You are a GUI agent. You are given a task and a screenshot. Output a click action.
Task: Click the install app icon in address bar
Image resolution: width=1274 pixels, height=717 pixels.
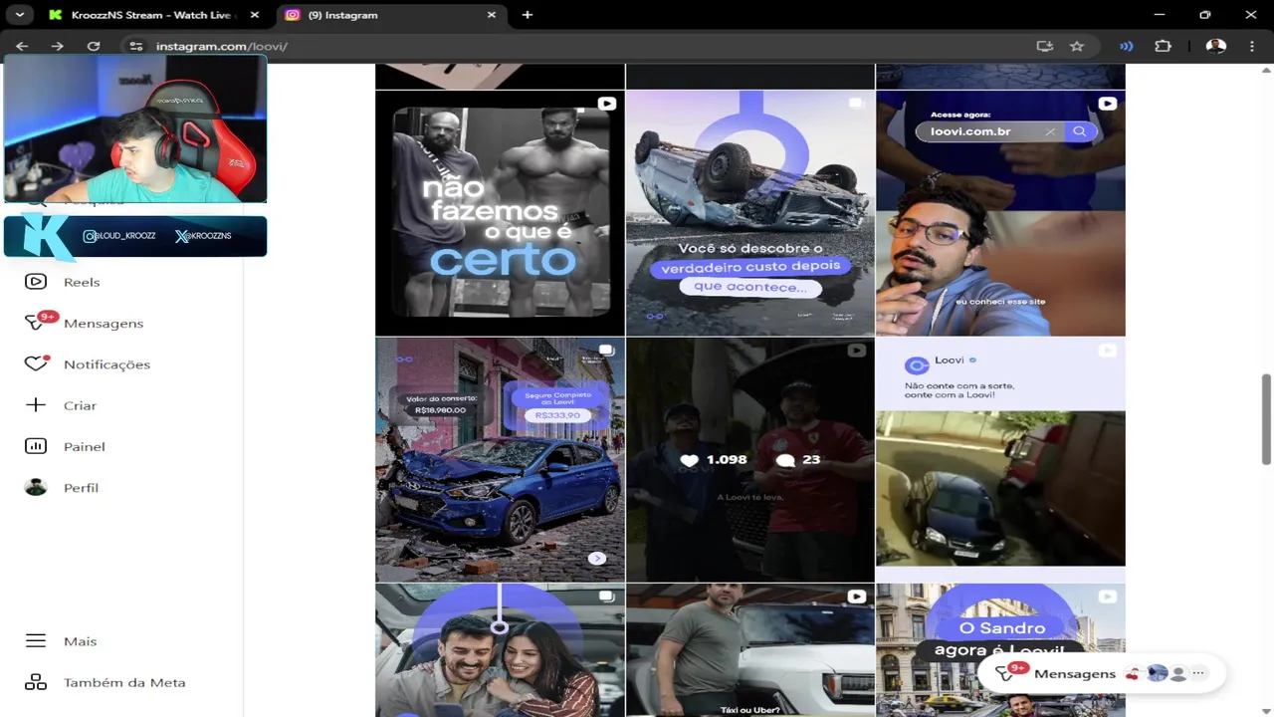(1044, 46)
